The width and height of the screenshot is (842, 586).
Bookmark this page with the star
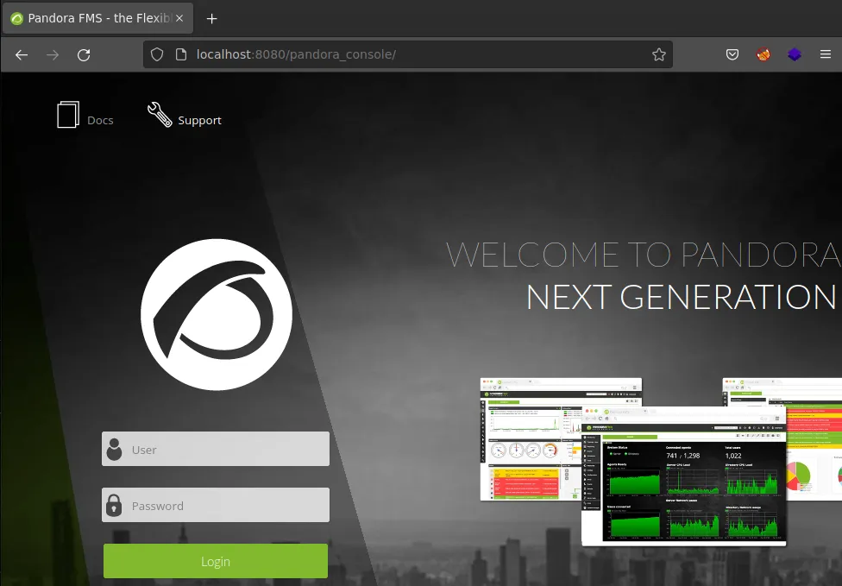[x=659, y=54]
